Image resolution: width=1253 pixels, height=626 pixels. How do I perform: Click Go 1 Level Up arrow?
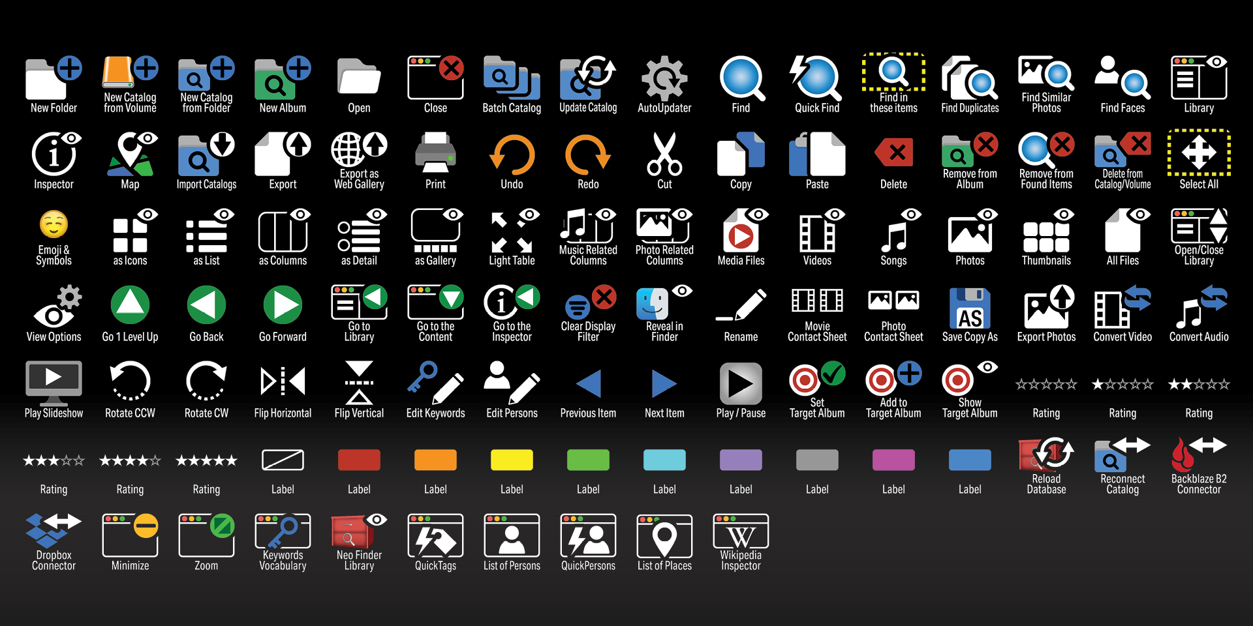130,305
